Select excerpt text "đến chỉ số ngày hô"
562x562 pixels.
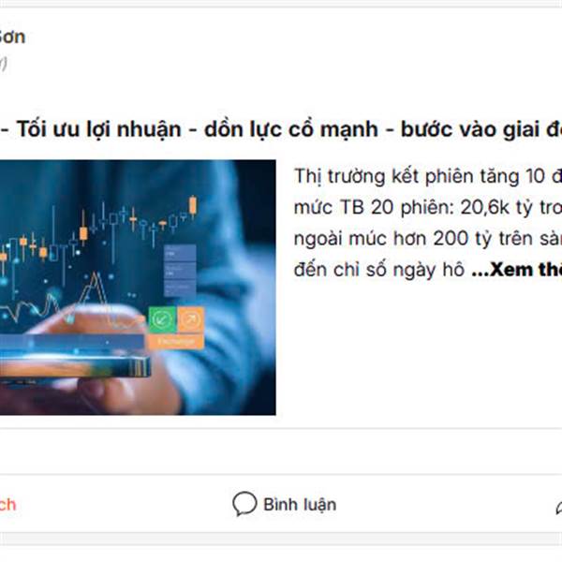tap(379, 270)
